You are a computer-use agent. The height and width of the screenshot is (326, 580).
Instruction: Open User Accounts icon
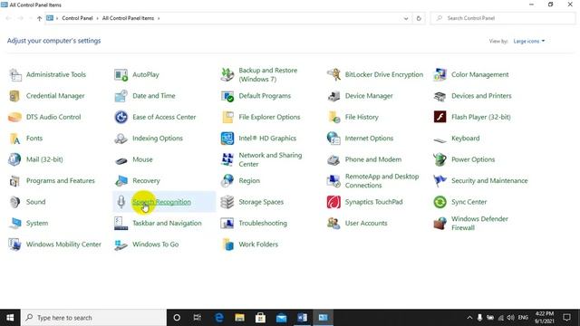pos(333,224)
